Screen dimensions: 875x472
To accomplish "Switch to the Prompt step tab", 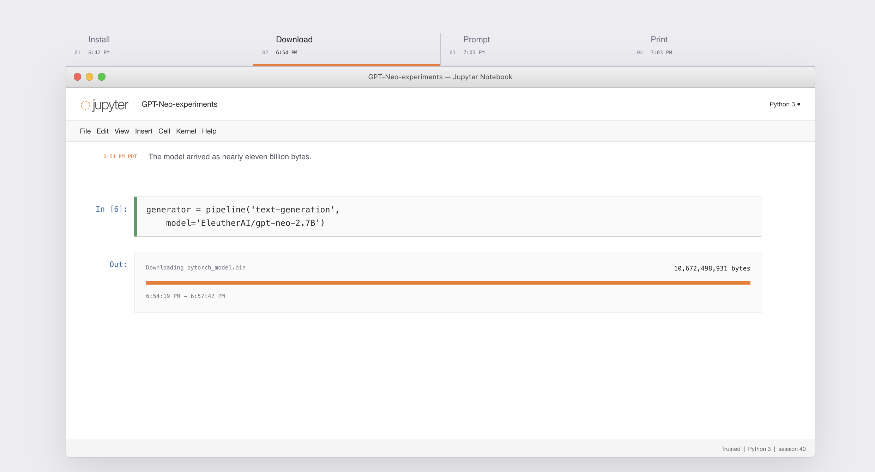I will coord(534,49).
